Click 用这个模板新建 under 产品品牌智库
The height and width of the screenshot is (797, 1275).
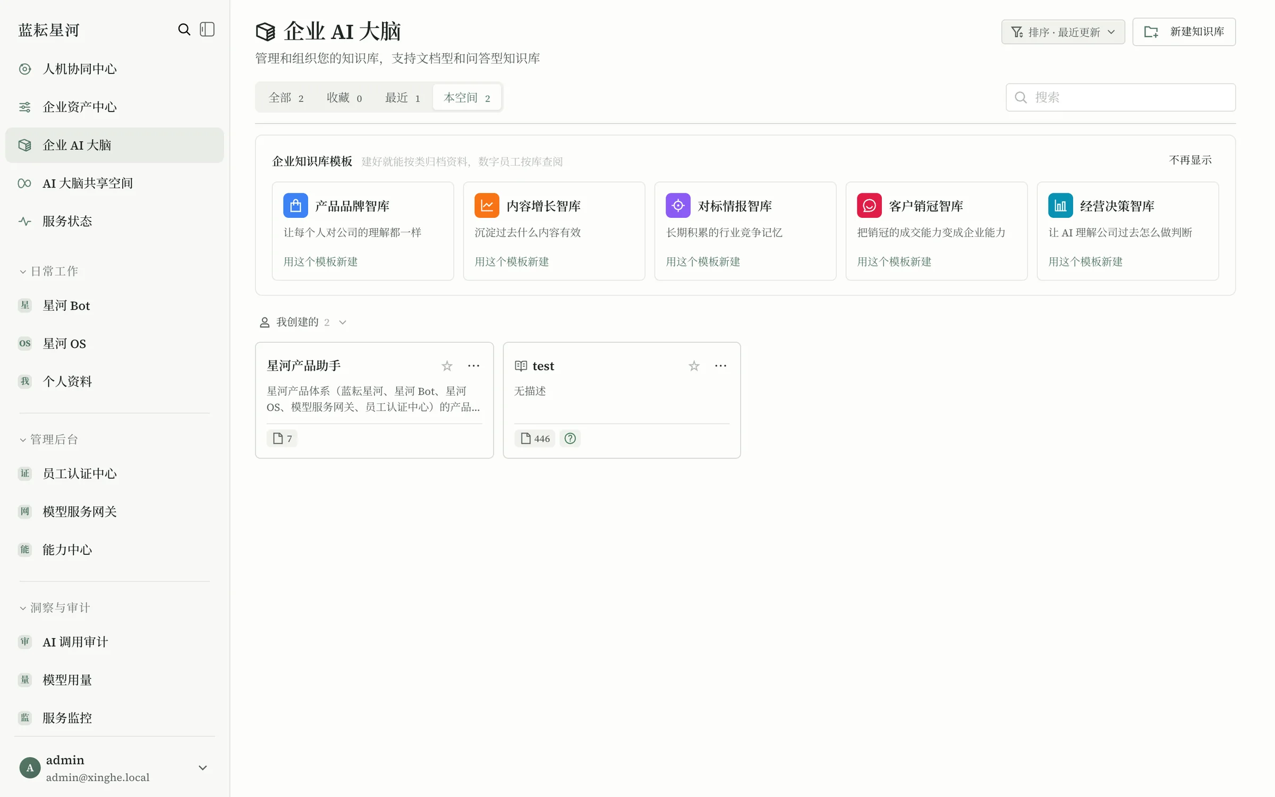point(320,261)
